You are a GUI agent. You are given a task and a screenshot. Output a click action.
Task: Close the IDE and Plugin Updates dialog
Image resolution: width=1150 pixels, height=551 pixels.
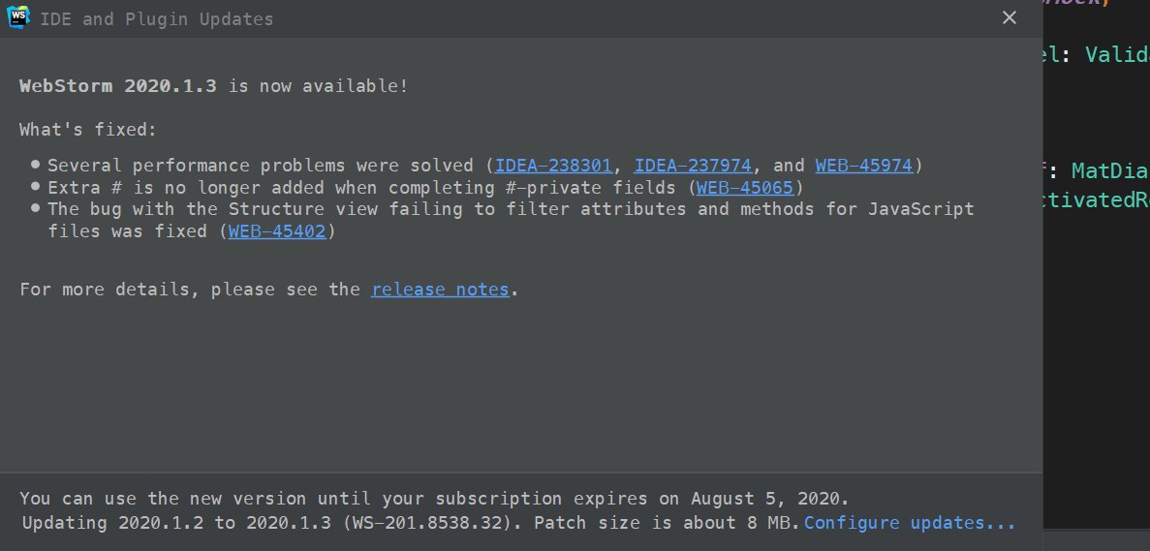pos(1010,18)
